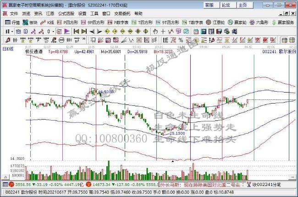Click the red eraser pencil icon

coord(8,40)
